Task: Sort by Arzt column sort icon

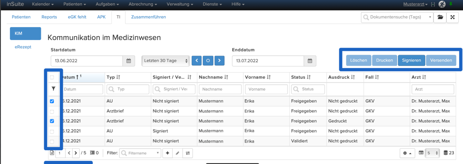Action: tap(424, 77)
